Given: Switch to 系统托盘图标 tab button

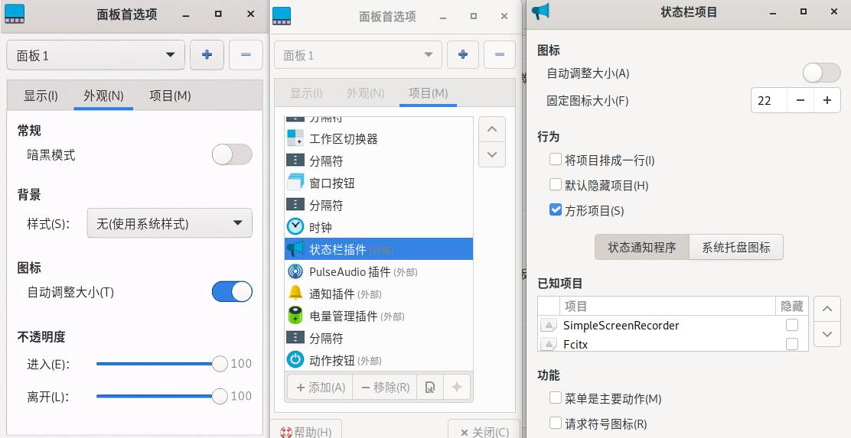Looking at the screenshot, I should pyautogui.click(x=736, y=247).
